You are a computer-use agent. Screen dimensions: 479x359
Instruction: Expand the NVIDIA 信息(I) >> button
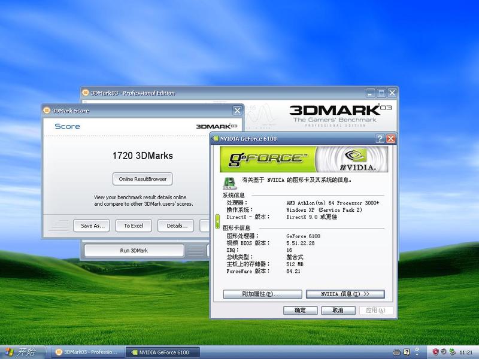click(x=345, y=294)
